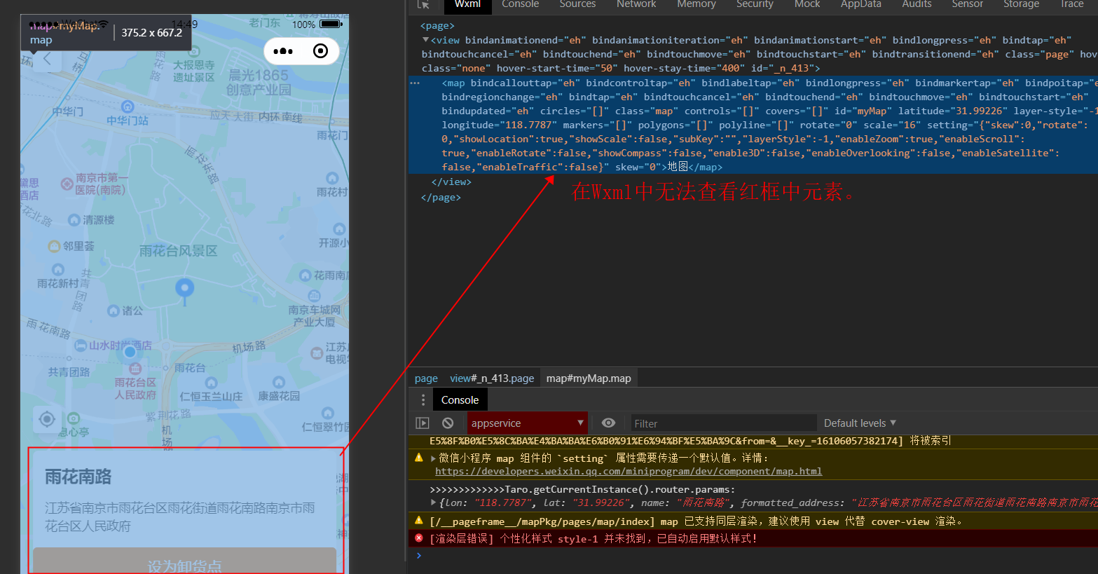Open the Trace tab

click(x=1071, y=4)
